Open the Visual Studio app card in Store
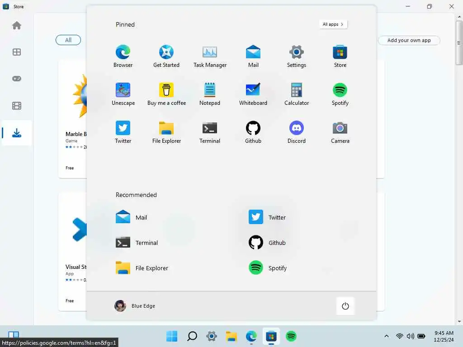 [x=73, y=252]
